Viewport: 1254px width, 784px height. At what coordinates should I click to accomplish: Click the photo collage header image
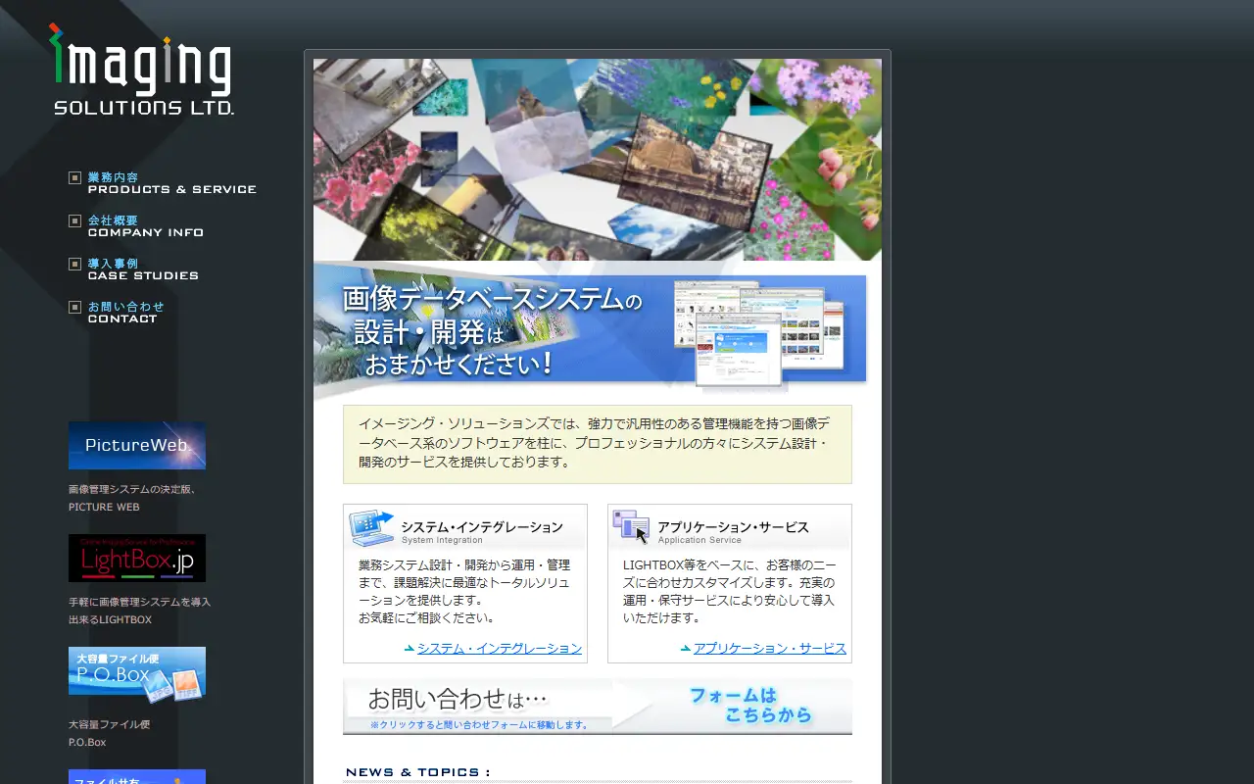(598, 160)
